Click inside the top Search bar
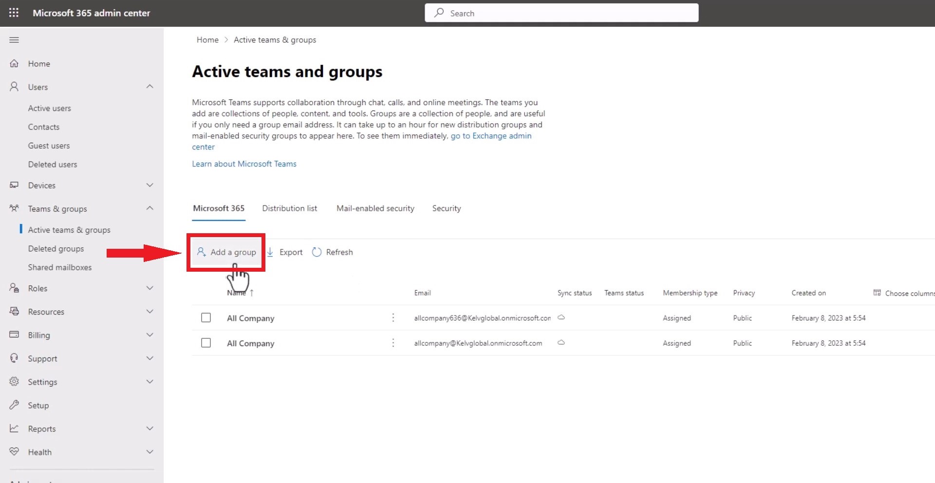 (x=560, y=13)
